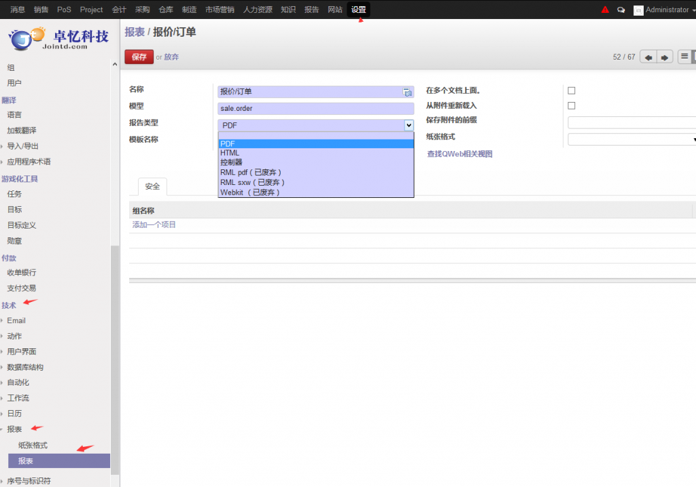
Task: Click translate icon in 名称 field
Action: point(407,92)
